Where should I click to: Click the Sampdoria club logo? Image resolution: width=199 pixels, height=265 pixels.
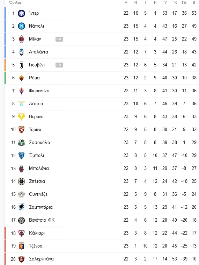(21, 207)
